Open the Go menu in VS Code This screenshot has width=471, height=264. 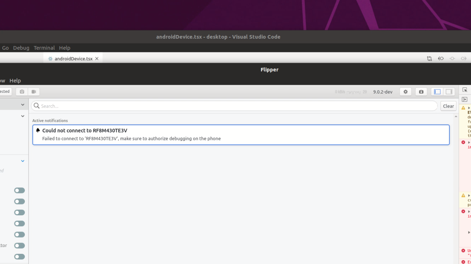point(5,48)
